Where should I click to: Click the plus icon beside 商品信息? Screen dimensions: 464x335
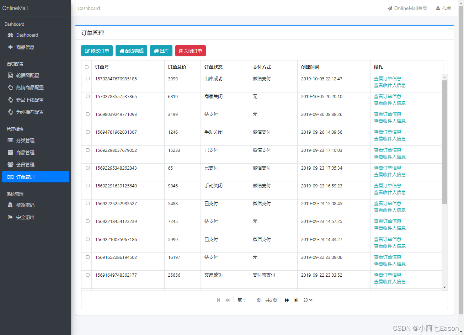click(x=10, y=47)
